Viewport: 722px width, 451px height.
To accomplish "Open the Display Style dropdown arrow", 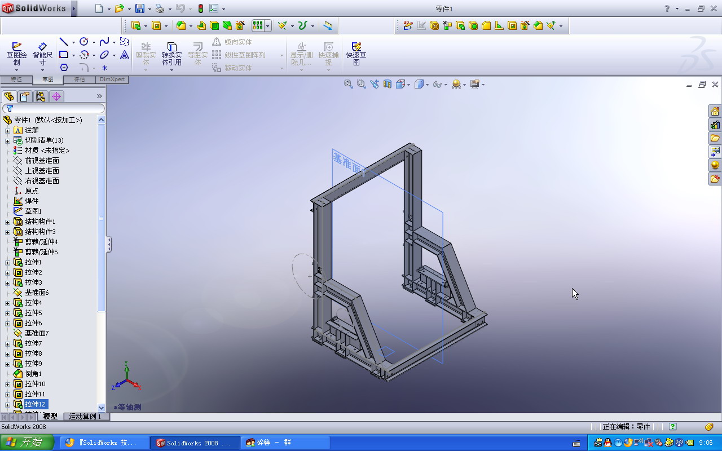I will 427,85.
